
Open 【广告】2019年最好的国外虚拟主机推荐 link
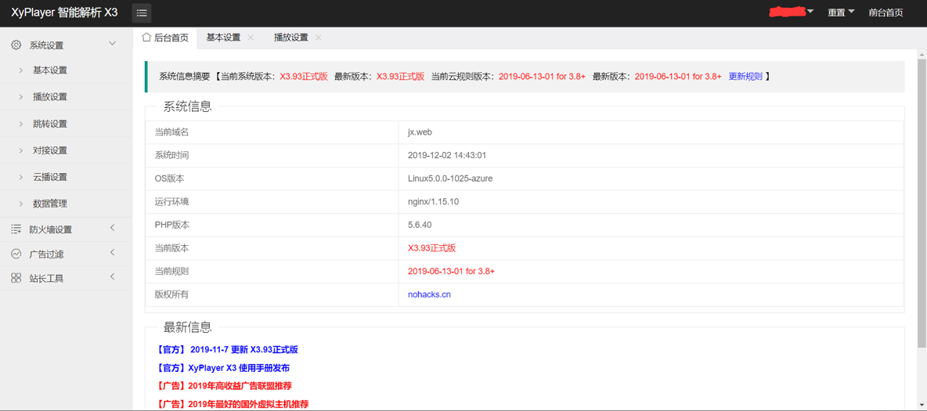tap(233, 404)
